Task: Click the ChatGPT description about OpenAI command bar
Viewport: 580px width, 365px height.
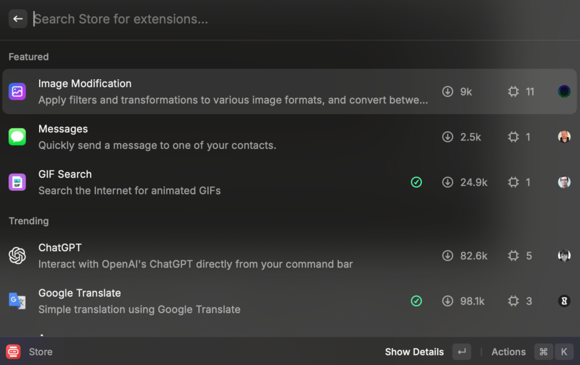Action: coord(195,264)
